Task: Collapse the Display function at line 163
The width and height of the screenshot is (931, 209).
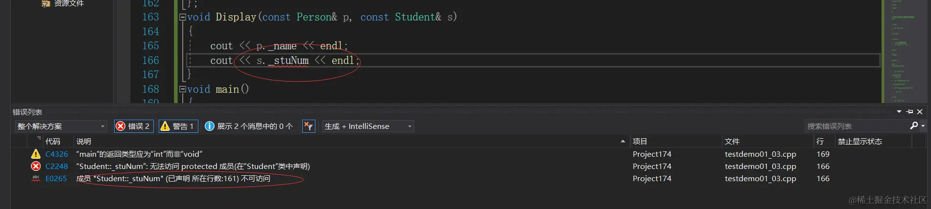Action: 183,17
